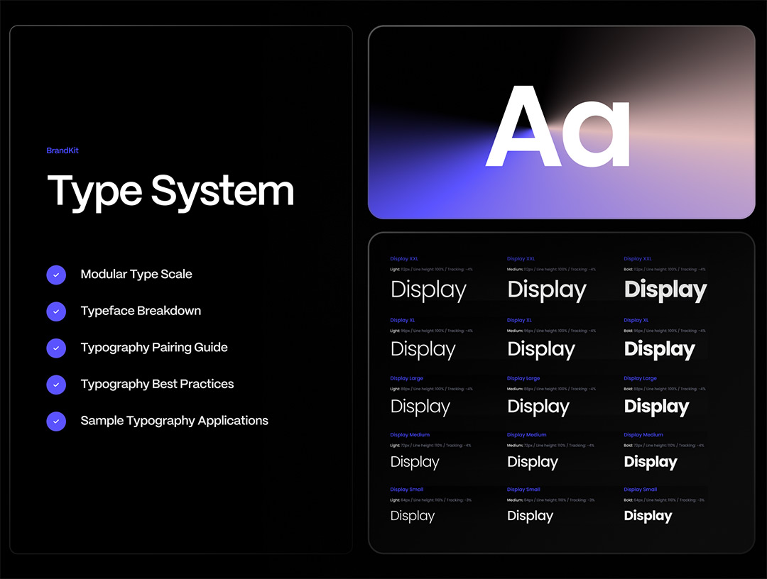Click the checkmark icon beside Modular Type Scale

click(56, 275)
